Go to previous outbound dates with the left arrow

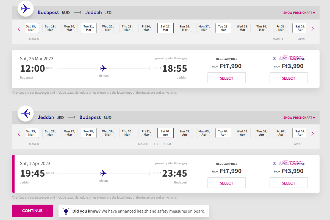19,29
